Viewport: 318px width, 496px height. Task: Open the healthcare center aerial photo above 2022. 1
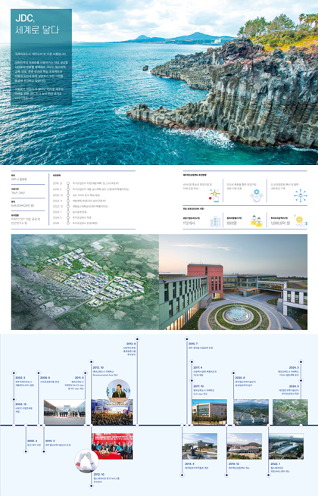(286, 446)
